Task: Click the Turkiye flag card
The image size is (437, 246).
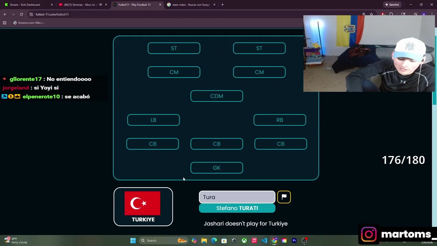Action: pyautogui.click(x=143, y=207)
